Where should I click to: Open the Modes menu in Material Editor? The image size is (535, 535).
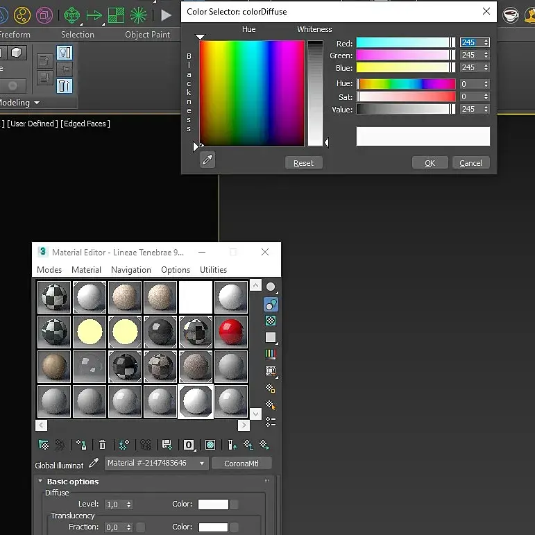49,270
